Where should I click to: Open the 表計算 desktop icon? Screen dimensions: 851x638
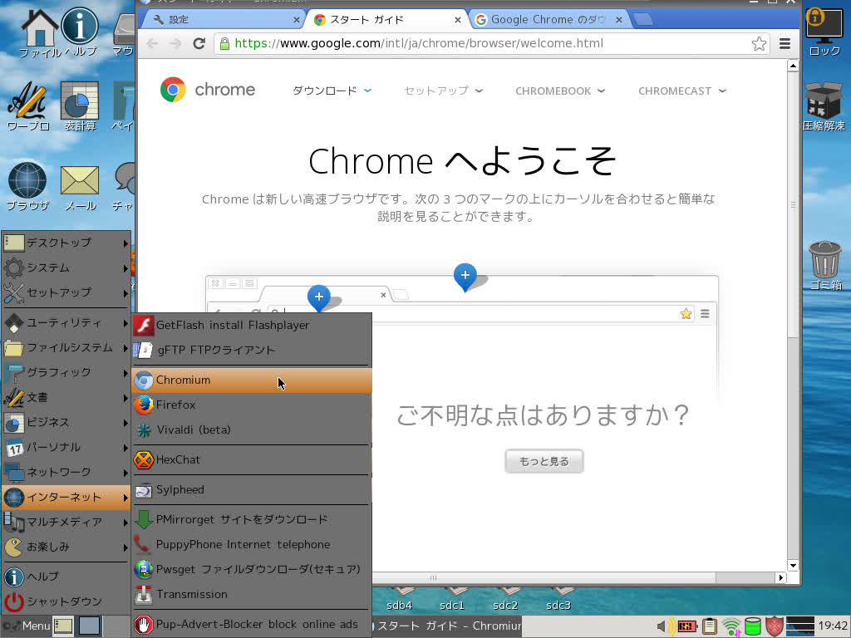[80, 106]
